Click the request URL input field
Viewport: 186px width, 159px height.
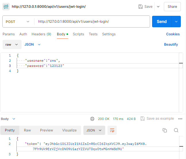(x=92, y=22)
